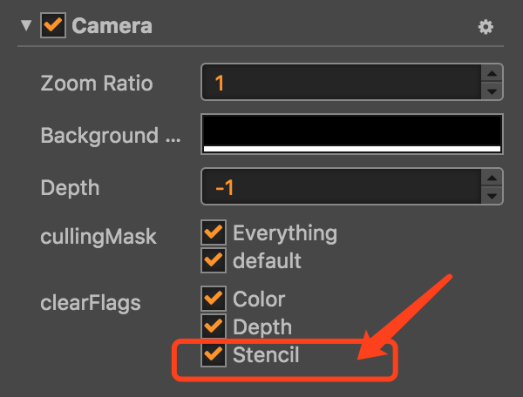Uncheck the Color clearFlags checkbox
The image size is (523, 397).
pyautogui.click(x=213, y=299)
